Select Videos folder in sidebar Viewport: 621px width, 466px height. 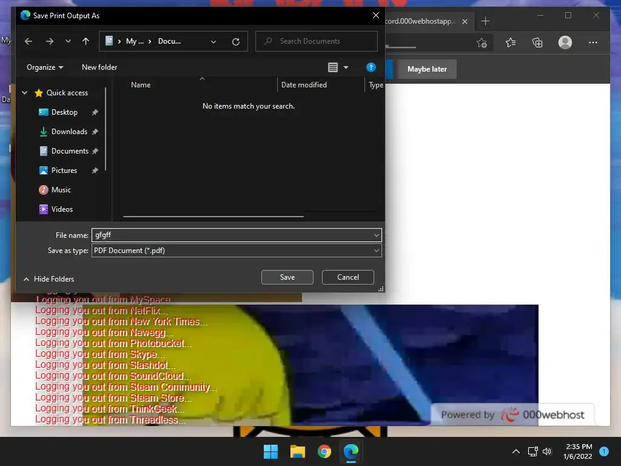[56, 209]
